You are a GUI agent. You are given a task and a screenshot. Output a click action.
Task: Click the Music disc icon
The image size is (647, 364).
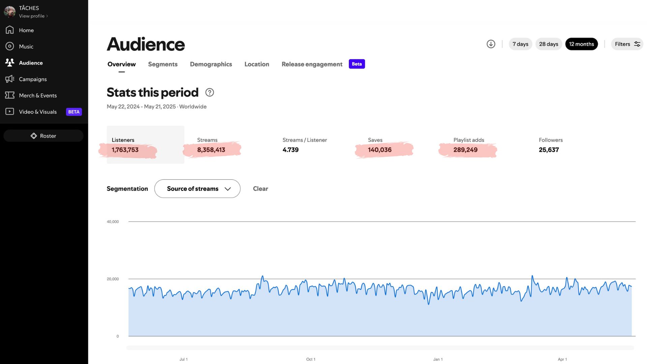[10, 46]
